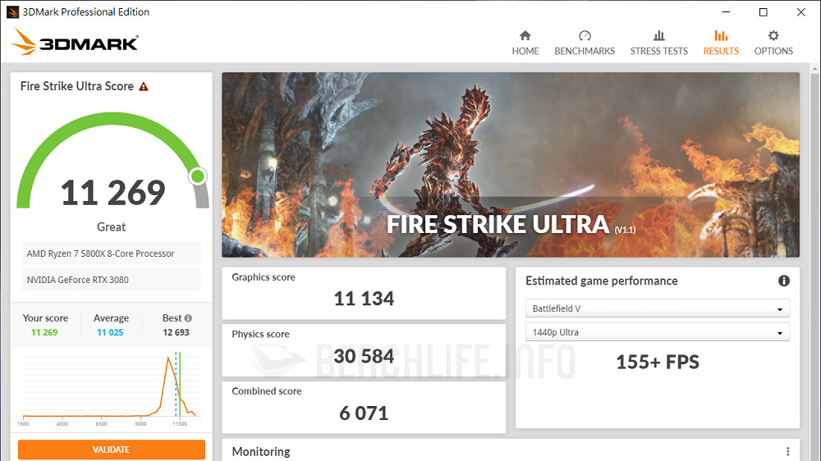The height and width of the screenshot is (461, 821).
Task: Open the Home tab icon
Action: click(525, 36)
